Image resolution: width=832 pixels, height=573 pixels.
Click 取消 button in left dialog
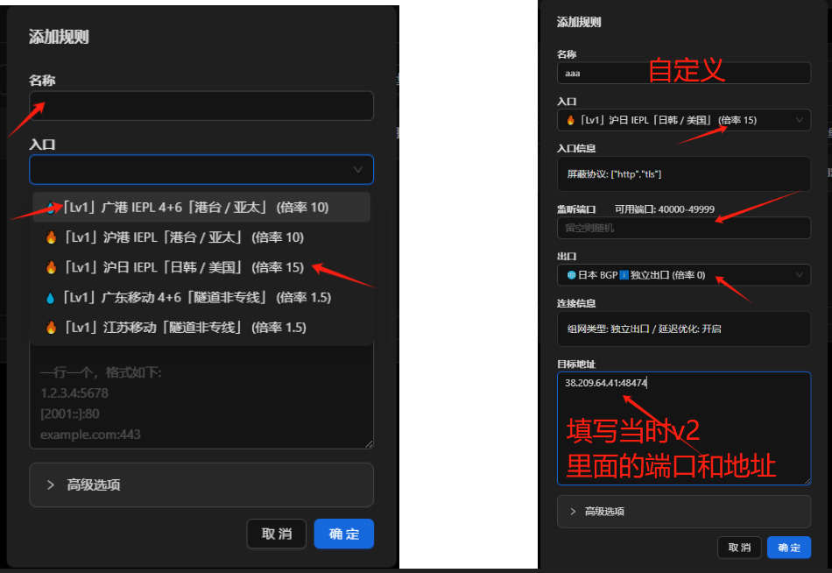click(x=277, y=534)
